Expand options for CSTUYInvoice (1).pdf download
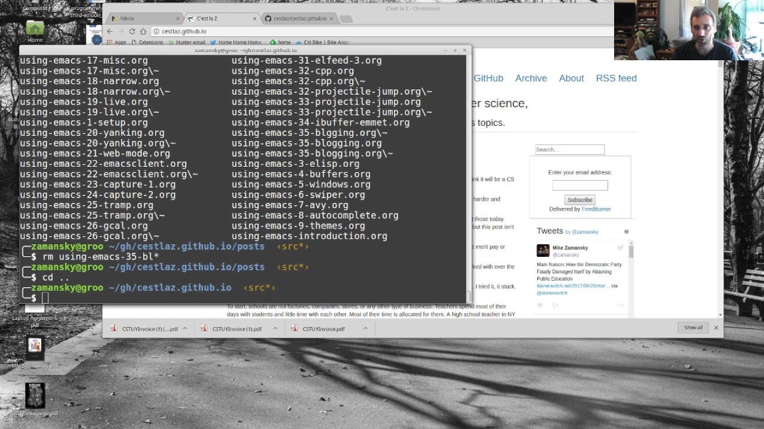 pos(275,328)
